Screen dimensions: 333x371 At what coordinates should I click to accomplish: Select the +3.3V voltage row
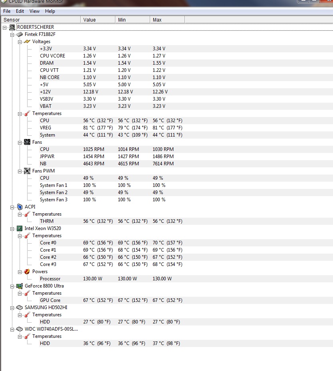click(186, 49)
